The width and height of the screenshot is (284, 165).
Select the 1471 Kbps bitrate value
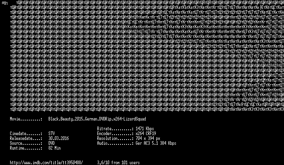(145, 129)
